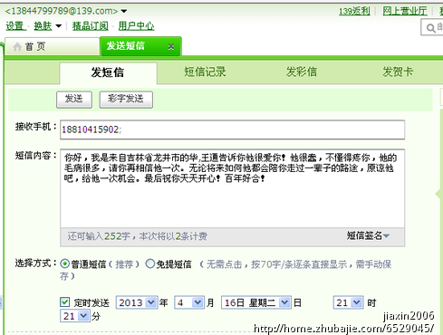Click inside the 短信内容 message text area
Image resolution: width=443 pixels, height=335 pixels.
(x=232, y=188)
